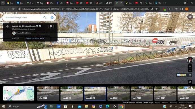Click the location pin icon in the info panel
This screenshot has width=195, height=109.
(x=51, y=26)
